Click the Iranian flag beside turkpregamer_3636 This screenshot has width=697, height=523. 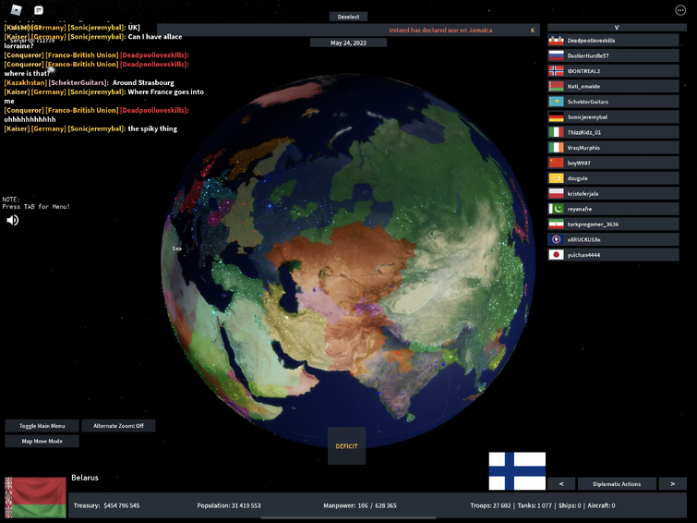point(556,225)
